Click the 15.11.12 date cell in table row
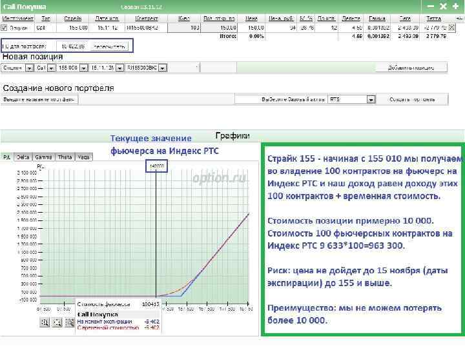 pos(107,28)
